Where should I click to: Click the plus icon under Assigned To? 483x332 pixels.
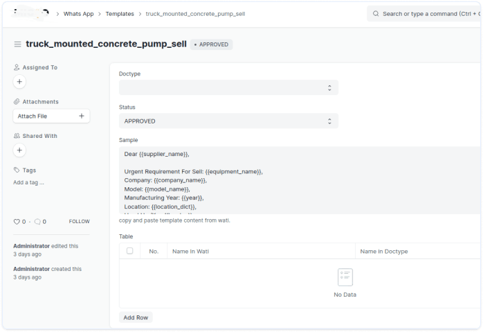(19, 82)
